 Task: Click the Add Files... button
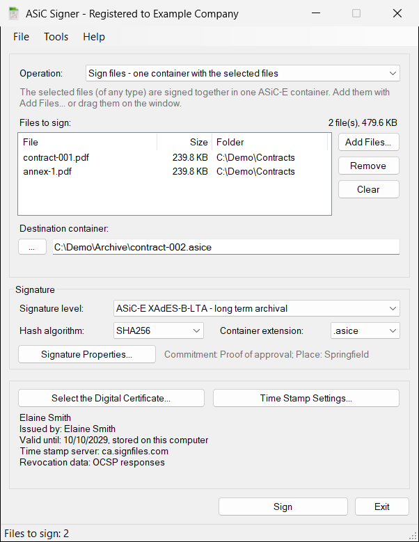pyautogui.click(x=368, y=142)
